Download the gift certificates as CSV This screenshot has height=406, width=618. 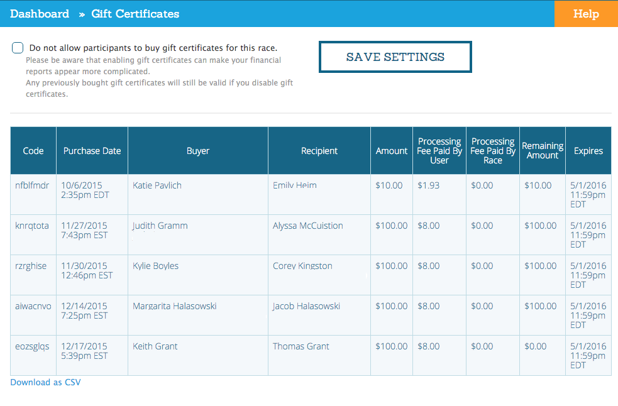(45, 382)
